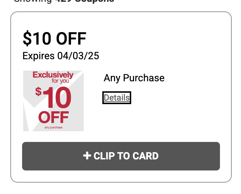241x194 pixels.
Task: Click the word "CARD" on the clip button
Action: 145,156
